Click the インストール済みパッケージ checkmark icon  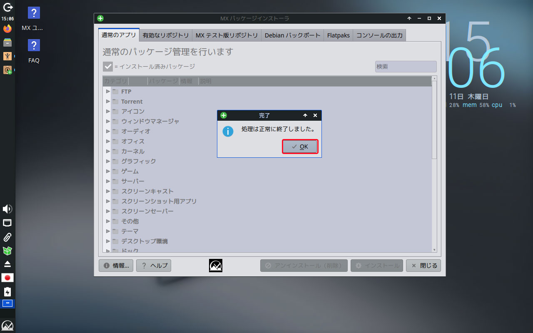[x=108, y=67]
